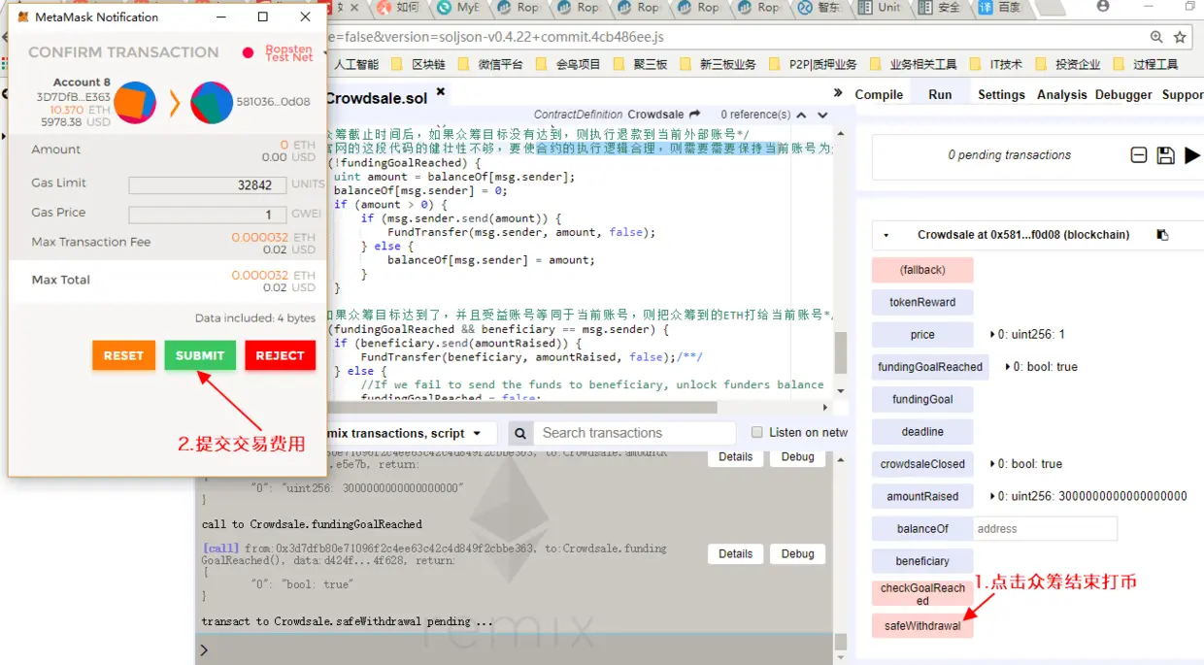Reset the MetaMask transaction values
Screen dimensions: 1204x665
[123, 355]
